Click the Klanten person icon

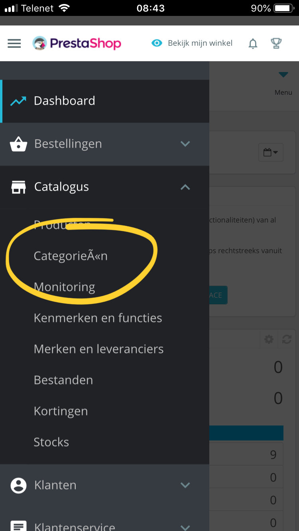point(18,485)
